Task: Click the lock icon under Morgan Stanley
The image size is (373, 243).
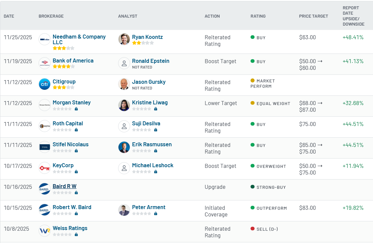Action: (x=76, y=109)
